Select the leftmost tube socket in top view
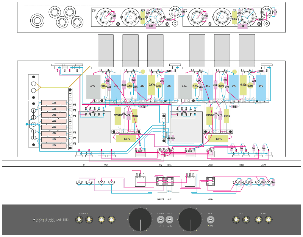303x237 pixels. 104,17
